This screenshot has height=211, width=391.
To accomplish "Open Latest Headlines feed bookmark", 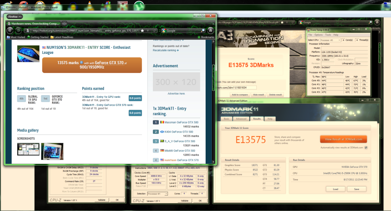I will (62, 37).
